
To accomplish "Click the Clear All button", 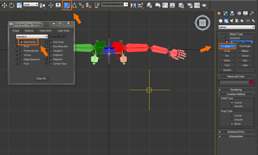I will [41, 78].
